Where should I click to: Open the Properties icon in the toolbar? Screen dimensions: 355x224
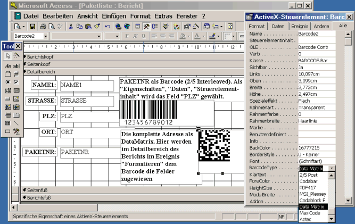point(187,27)
